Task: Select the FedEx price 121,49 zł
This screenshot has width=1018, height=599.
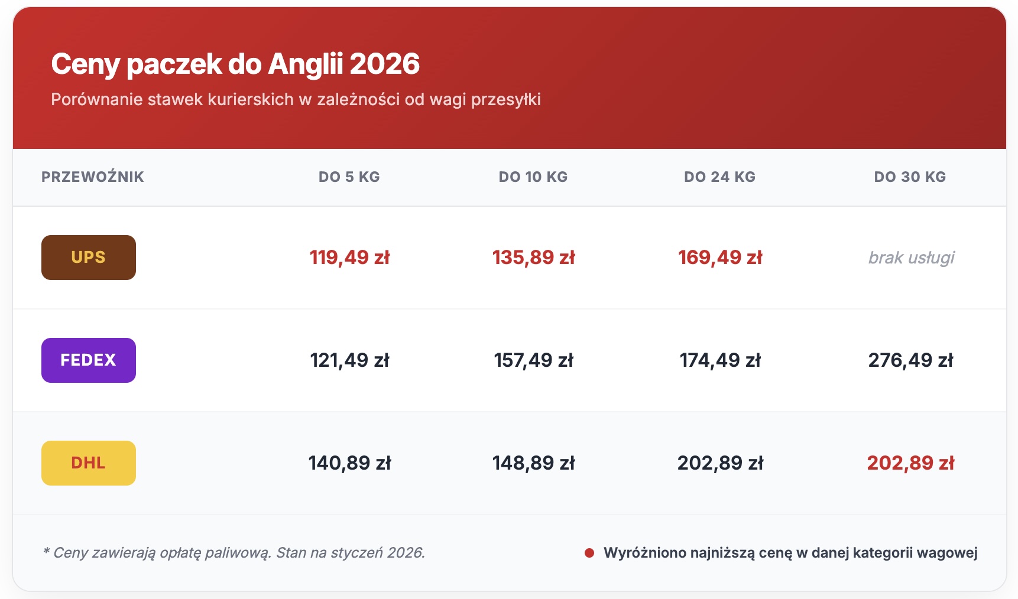Action: tap(349, 360)
